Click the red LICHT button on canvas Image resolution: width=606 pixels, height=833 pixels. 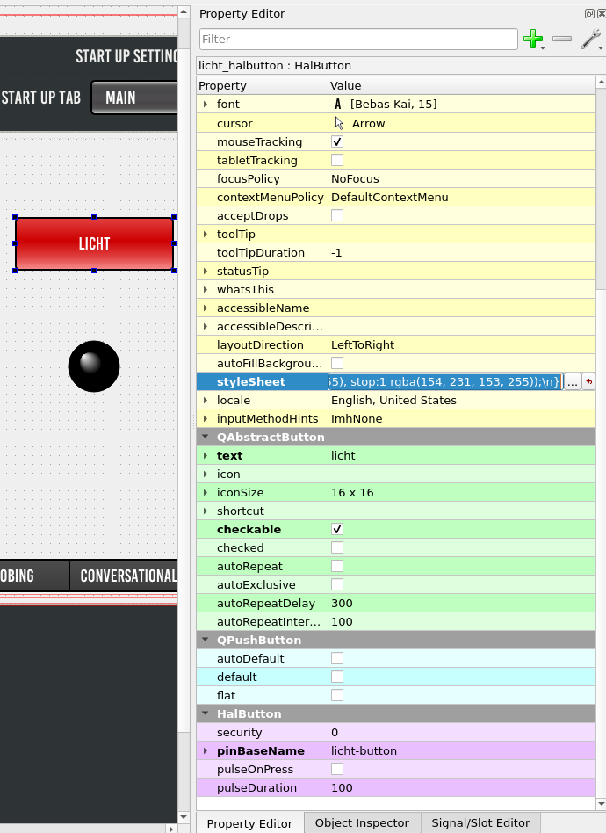(x=94, y=243)
